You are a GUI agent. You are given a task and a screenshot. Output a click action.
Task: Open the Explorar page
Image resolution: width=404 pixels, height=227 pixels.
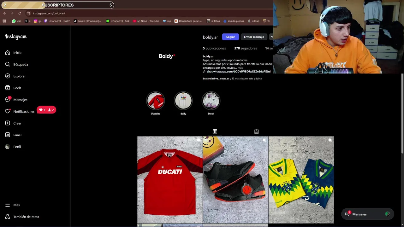coord(15,76)
